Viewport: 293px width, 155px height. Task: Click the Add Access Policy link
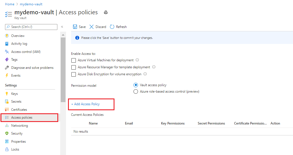[86, 104]
